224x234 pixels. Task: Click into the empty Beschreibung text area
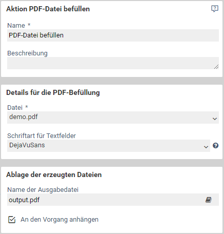[113, 63]
